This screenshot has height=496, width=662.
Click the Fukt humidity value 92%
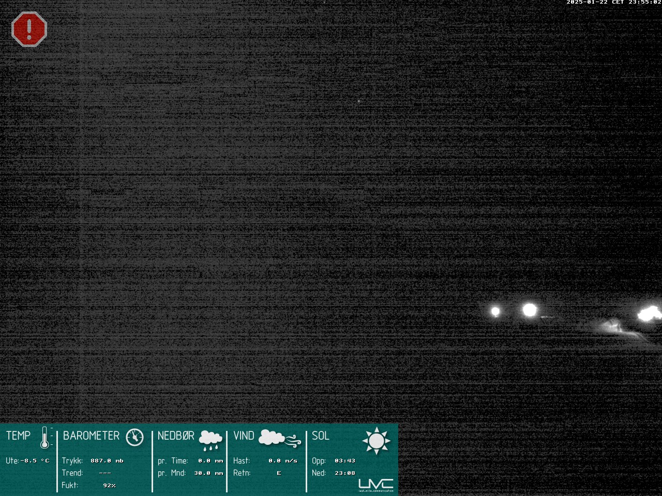click(109, 486)
